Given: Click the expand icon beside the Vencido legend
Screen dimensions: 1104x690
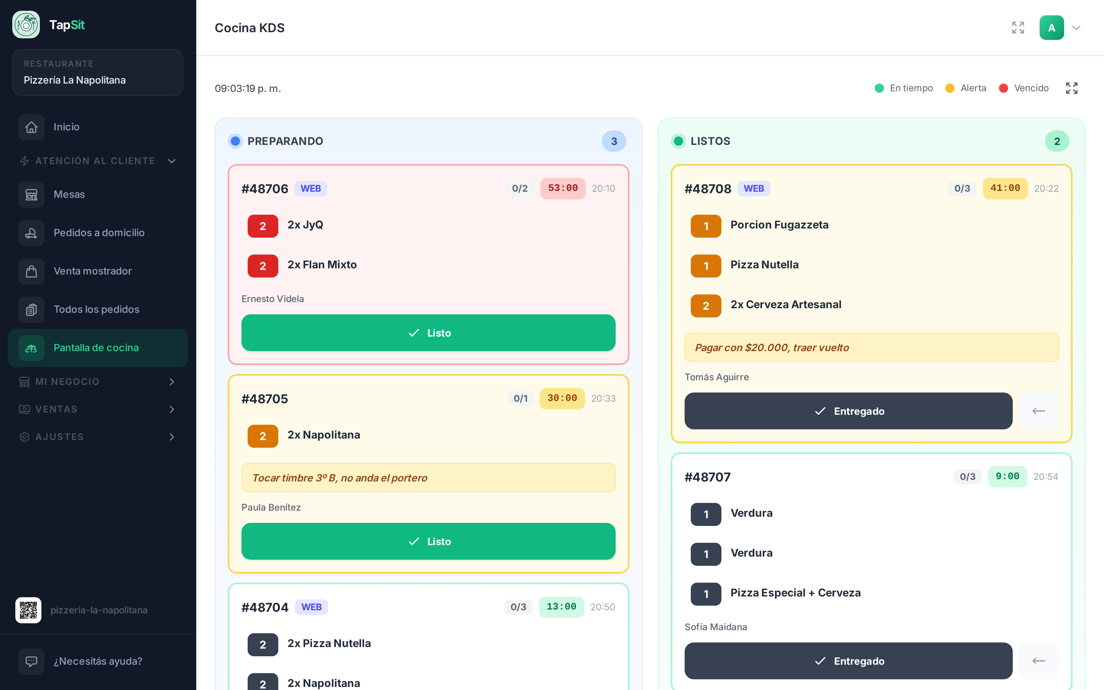Looking at the screenshot, I should pos(1072,88).
